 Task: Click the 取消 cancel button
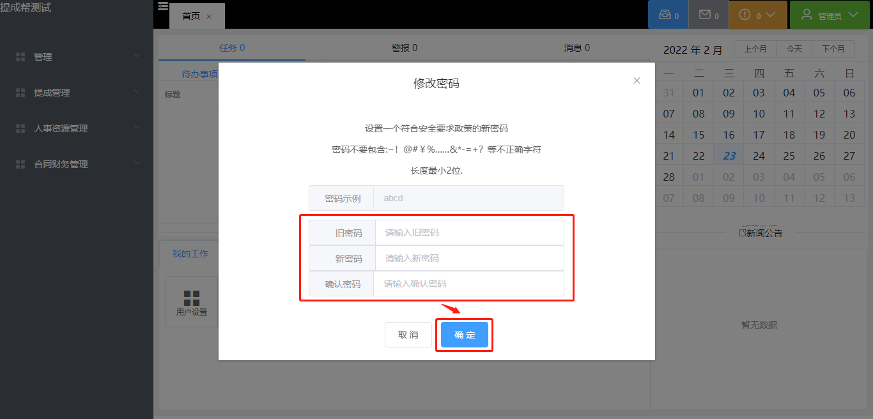click(408, 335)
